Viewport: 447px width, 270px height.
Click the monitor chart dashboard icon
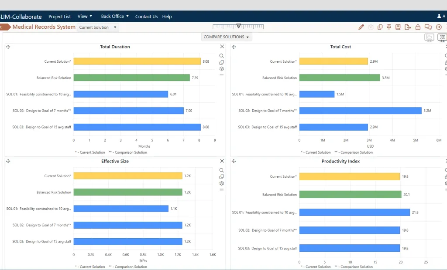pyautogui.click(x=429, y=37)
